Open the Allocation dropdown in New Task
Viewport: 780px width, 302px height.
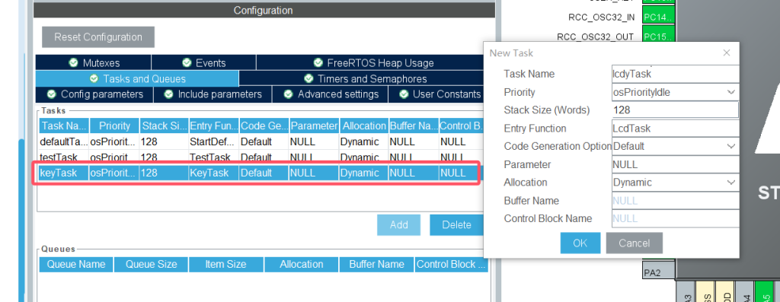click(675, 183)
